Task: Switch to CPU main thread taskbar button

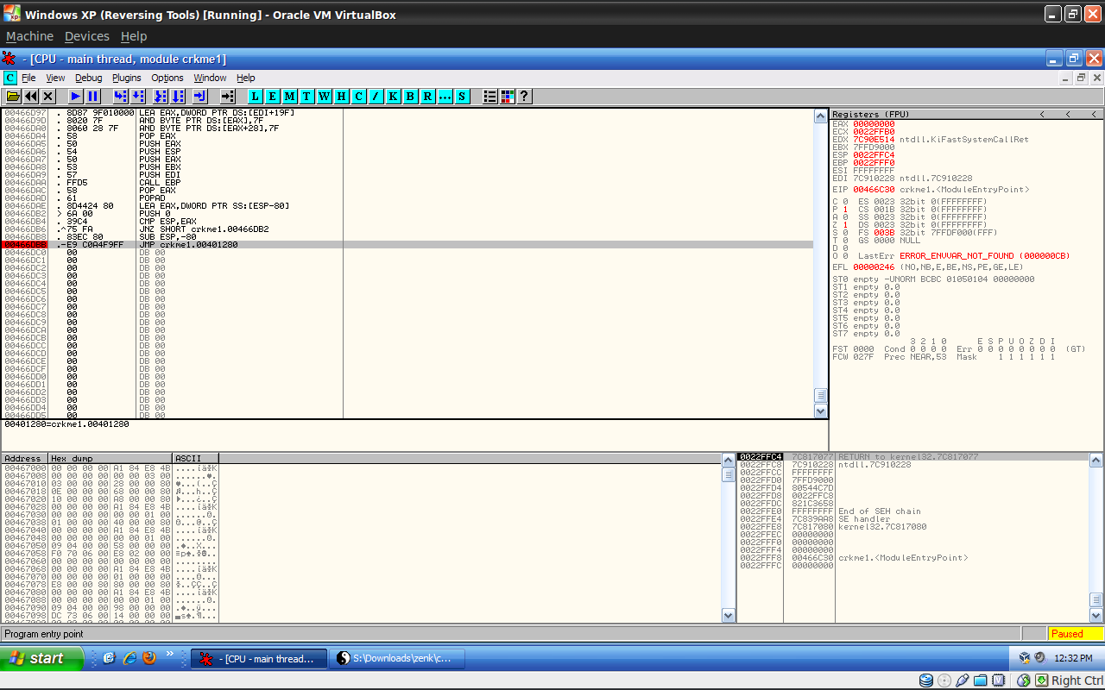Action: tap(259, 659)
